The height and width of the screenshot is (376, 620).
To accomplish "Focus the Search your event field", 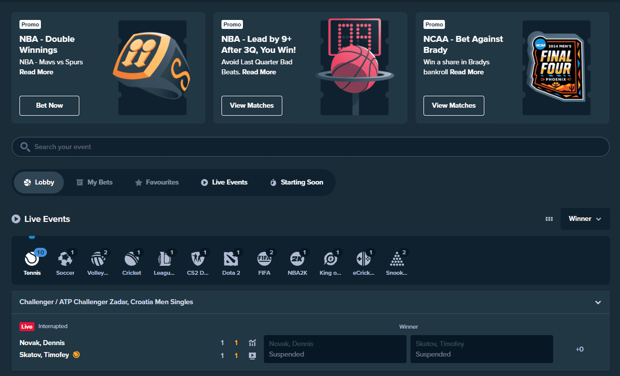I will [311, 147].
